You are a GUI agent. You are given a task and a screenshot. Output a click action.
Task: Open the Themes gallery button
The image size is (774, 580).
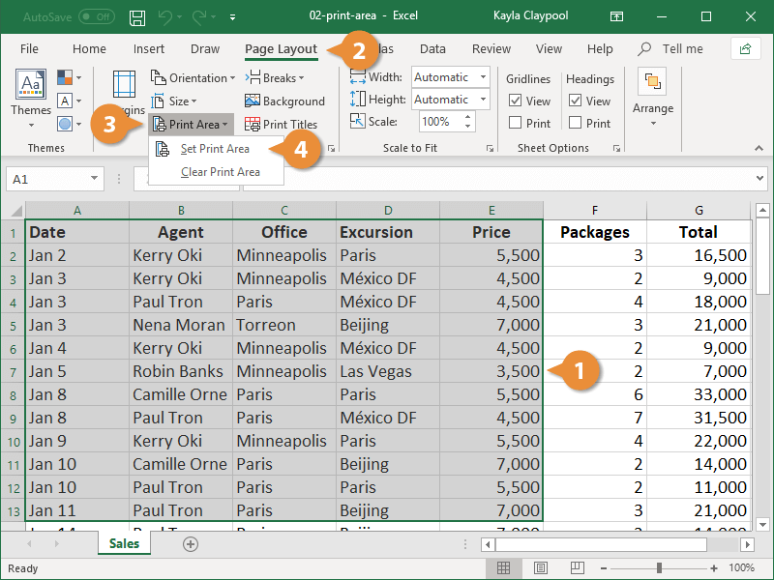click(31, 99)
